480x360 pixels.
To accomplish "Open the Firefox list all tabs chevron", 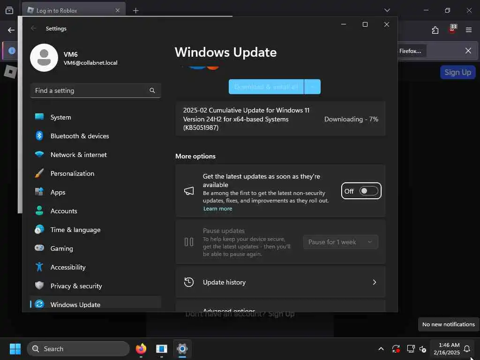I will coord(387,10).
